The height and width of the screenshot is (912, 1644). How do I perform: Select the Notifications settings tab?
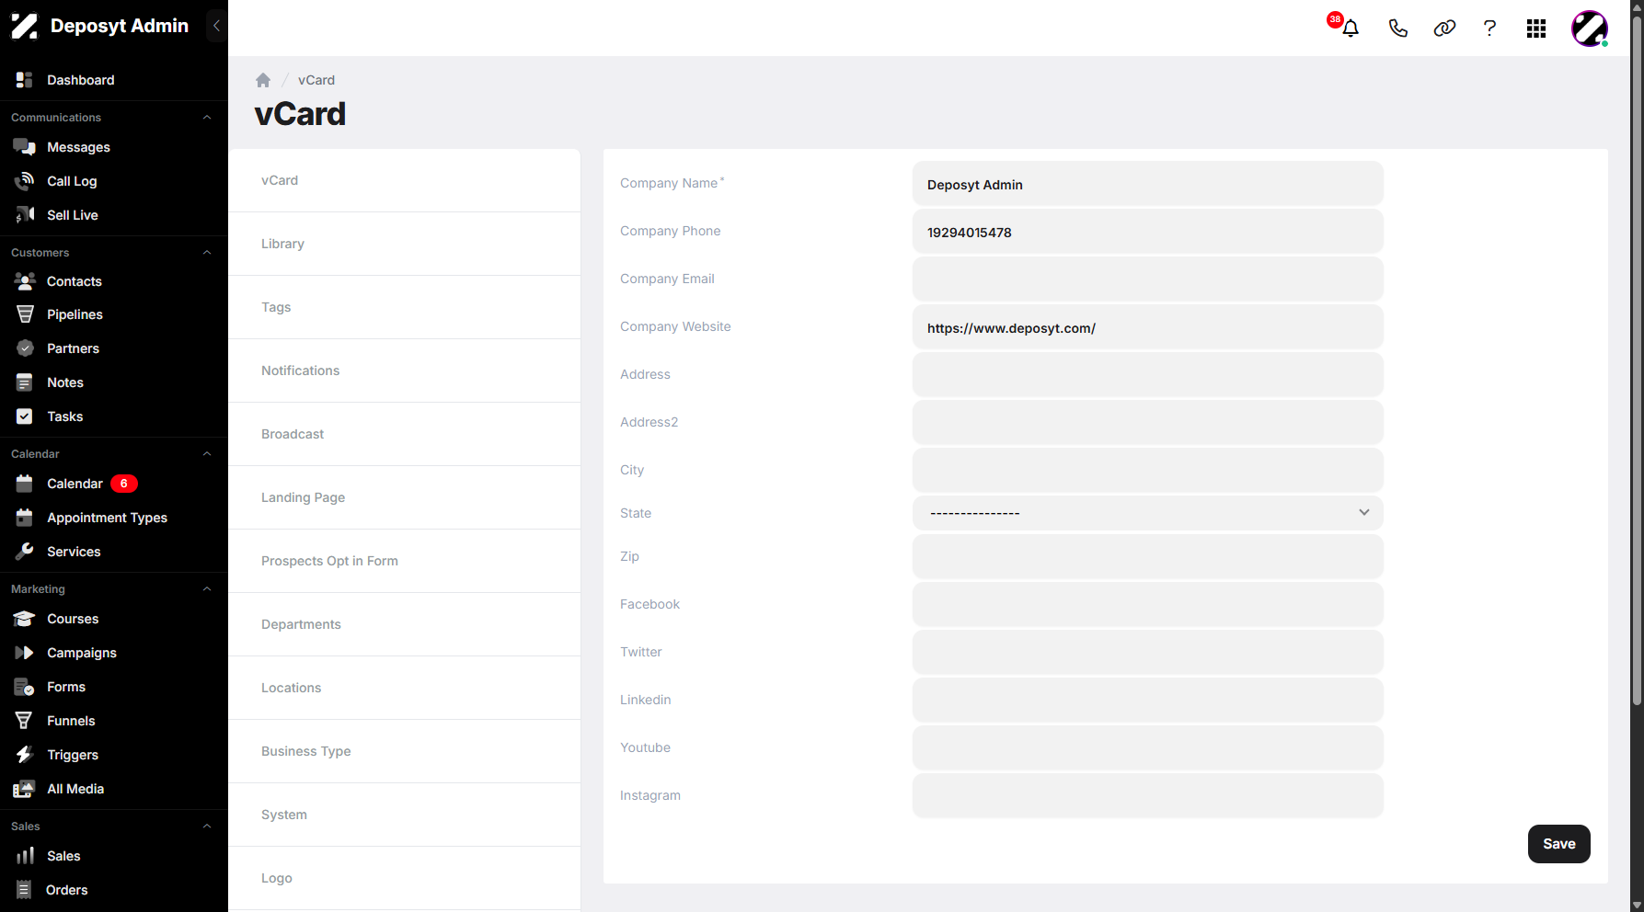click(x=405, y=370)
